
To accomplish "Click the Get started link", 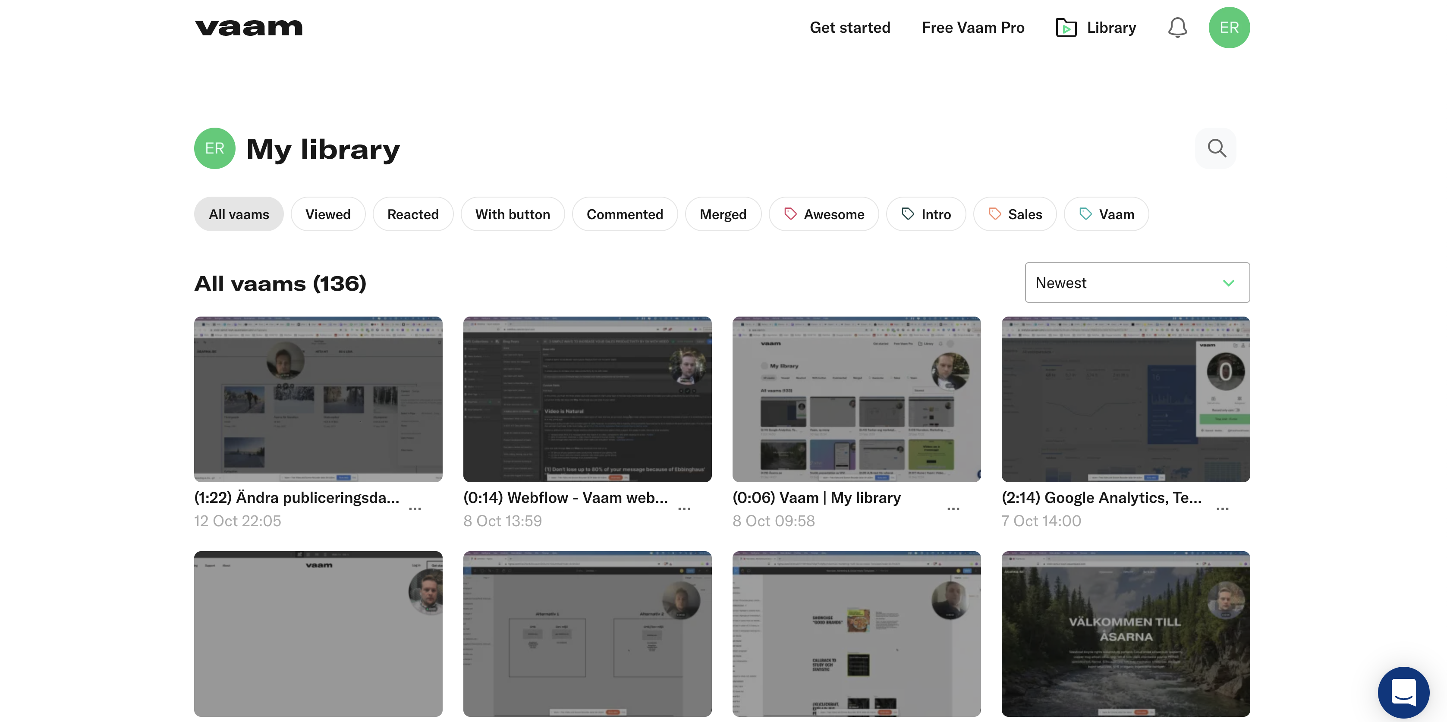I will (x=850, y=27).
